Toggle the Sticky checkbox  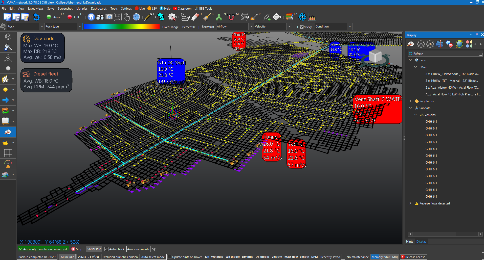302,27
